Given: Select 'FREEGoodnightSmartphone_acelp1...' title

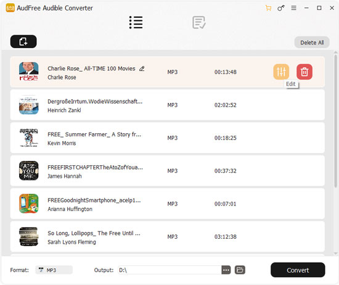Looking at the screenshot, I should (94, 200).
